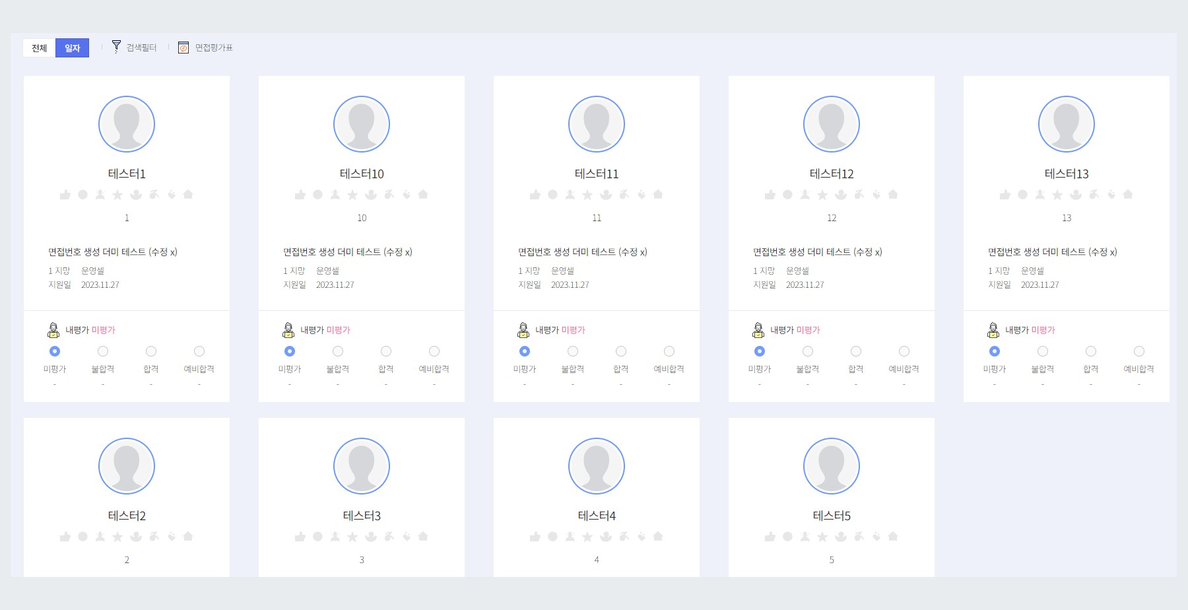This screenshot has height=610, width=1188.
Task: Open the 검색필터 funnel filter icon
Action: coord(116,47)
